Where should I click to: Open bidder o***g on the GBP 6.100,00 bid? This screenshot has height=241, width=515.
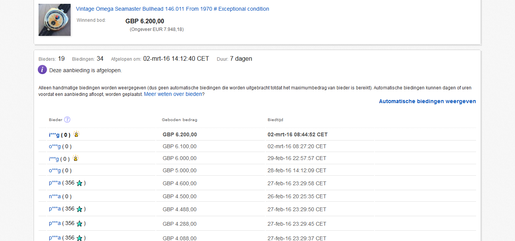55,146
